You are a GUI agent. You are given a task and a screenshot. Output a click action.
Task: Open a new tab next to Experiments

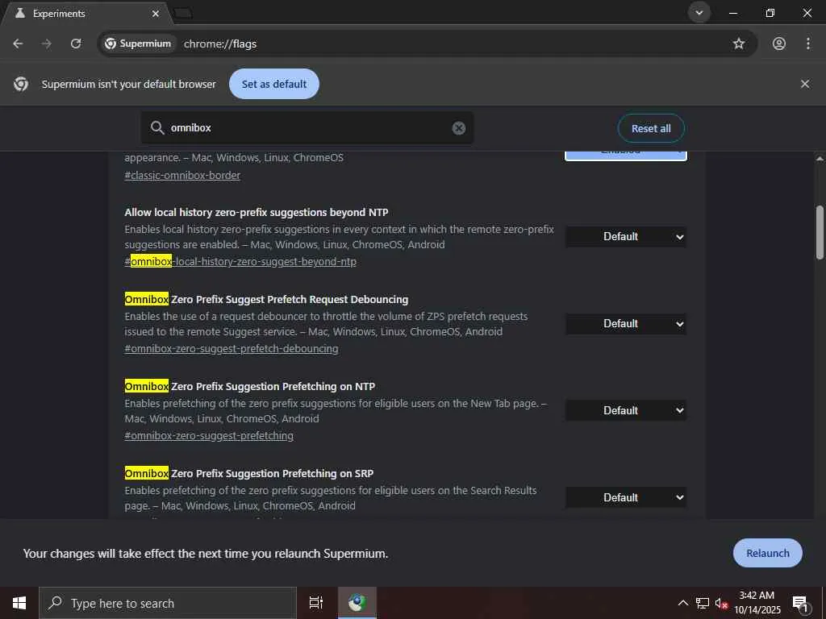(x=183, y=13)
